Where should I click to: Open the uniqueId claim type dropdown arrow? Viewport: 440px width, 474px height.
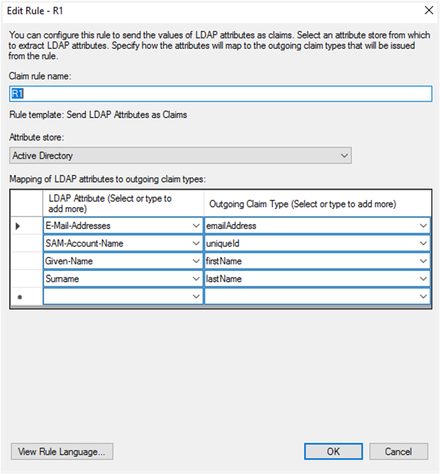[x=423, y=244]
